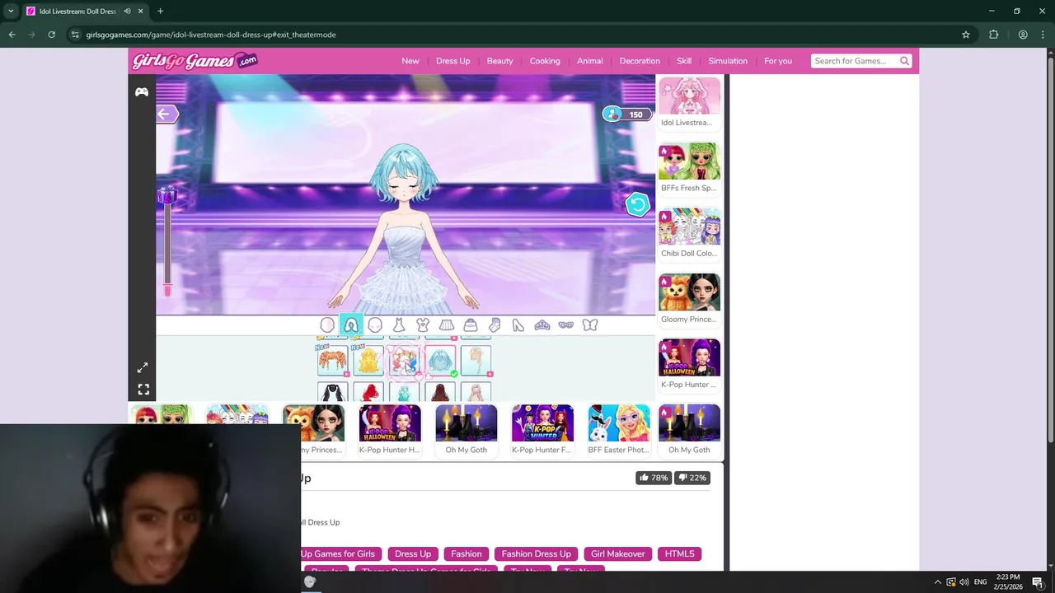View site information icon in address bar
This screenshot has width=1055, height=593.
[75, 35]
